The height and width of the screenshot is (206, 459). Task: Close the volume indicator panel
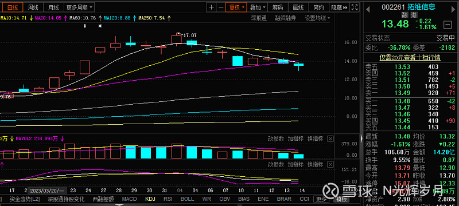[330, 138]
